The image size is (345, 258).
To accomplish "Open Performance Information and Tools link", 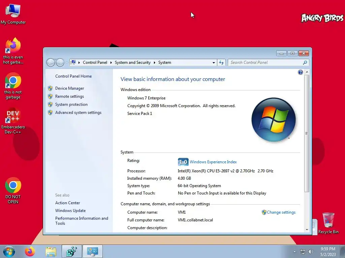I will (82, 221).
